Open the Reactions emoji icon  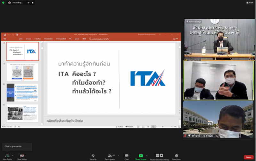[x=177, y=156]
